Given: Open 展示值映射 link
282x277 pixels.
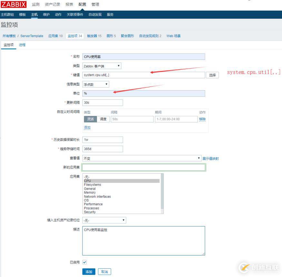Looking at the screenshot, I should (210, 158).
